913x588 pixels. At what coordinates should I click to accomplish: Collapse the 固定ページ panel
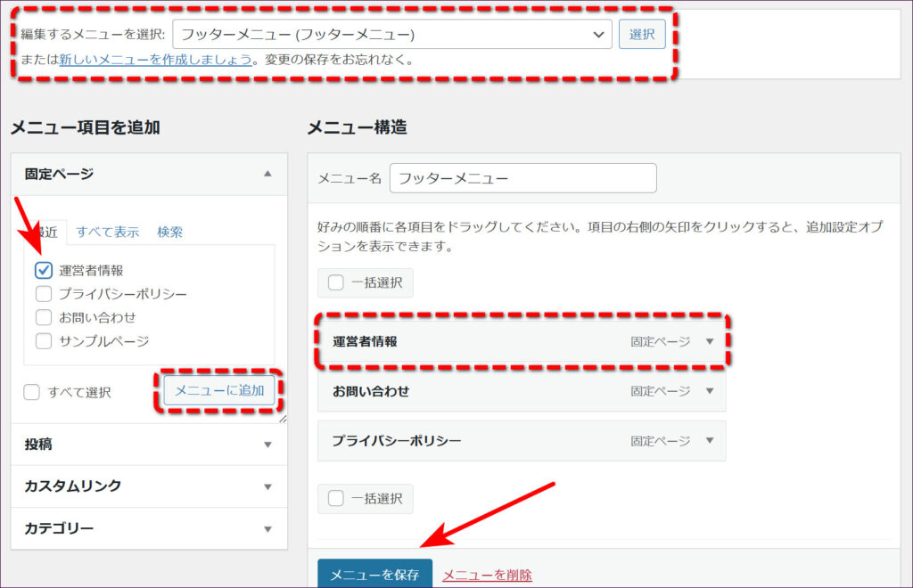(267, 175)
